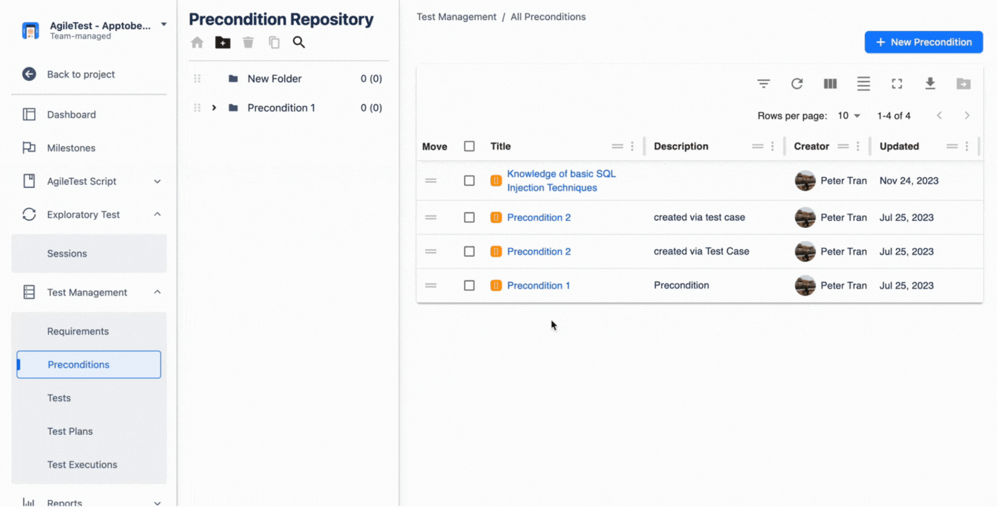Image resolution: width=997 pixels, height=507 pixels.
Task: Open Test Plans in the sidebar
Action: [70, 431]
